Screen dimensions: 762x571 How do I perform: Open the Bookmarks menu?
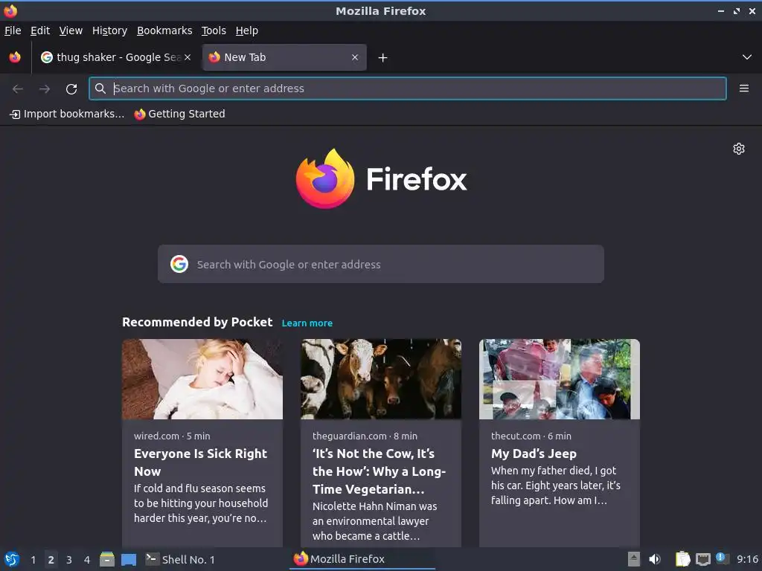[164, 30]
